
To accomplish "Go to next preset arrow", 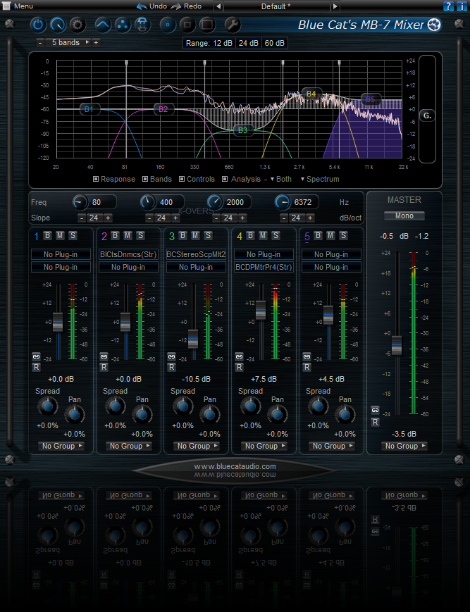I will [335, 6].
